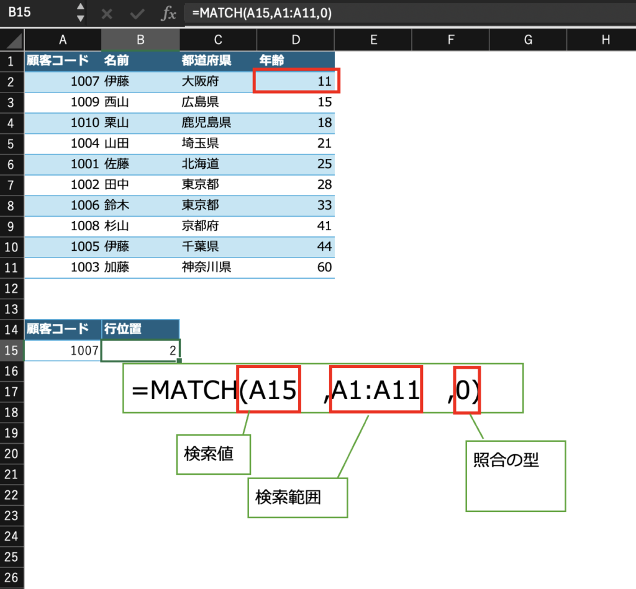Image resolution: width=636 pixels, height=589 pixels.
Task: Click the 検索範囲 annotation box
Action: point(297,497)
